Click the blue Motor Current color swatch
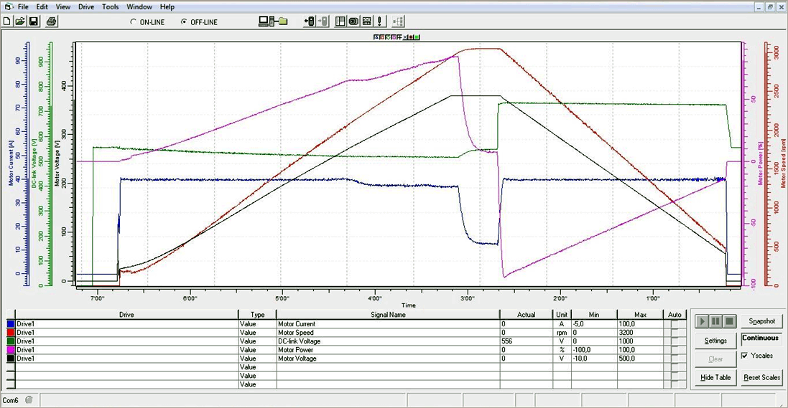The height and width of the screenshot is (408, 788). (11, 323)
